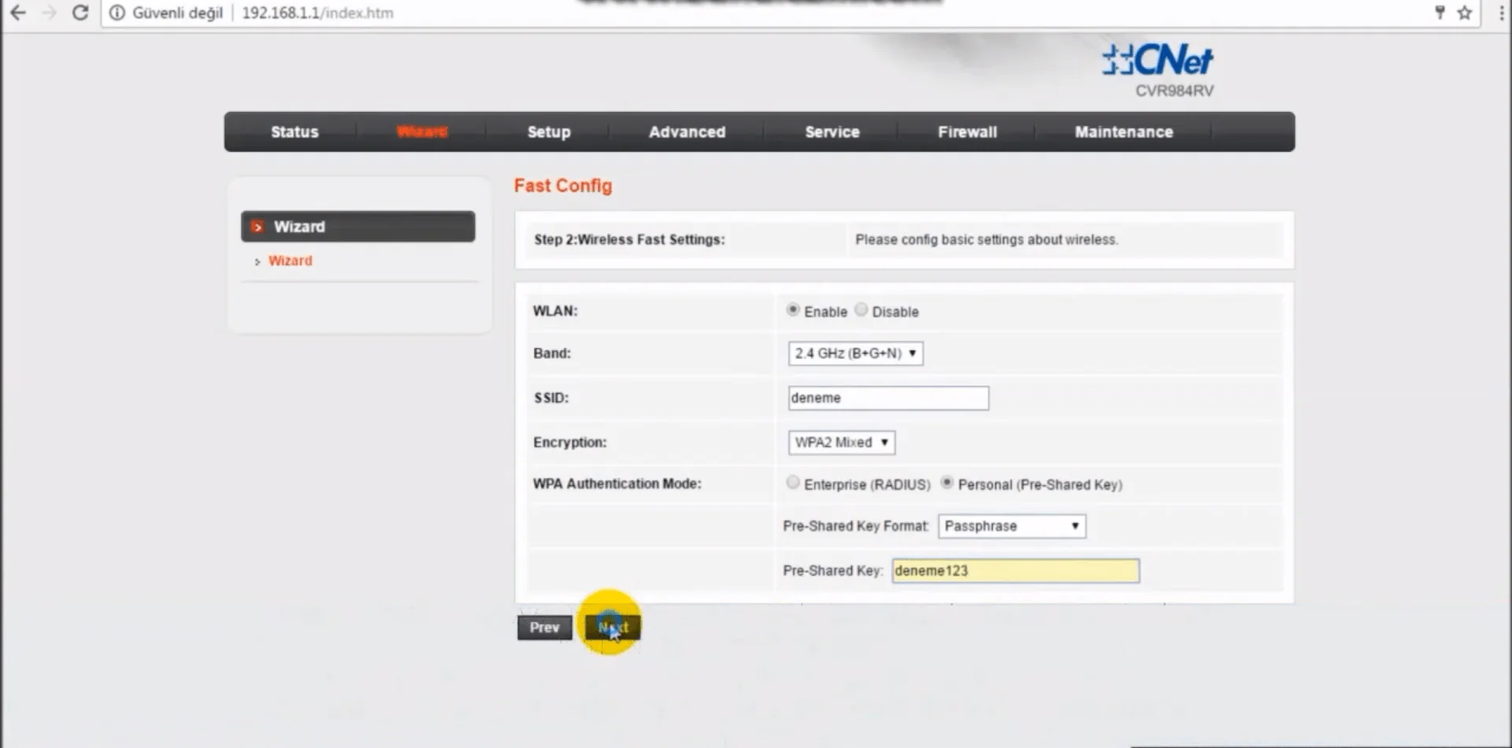Click the red arrow icon beside Wizard heading

pyautogui.click(x=257, y=227)
